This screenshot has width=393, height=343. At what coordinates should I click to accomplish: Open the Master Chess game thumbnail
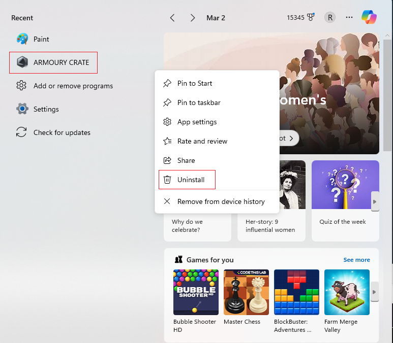pos(246,292)
